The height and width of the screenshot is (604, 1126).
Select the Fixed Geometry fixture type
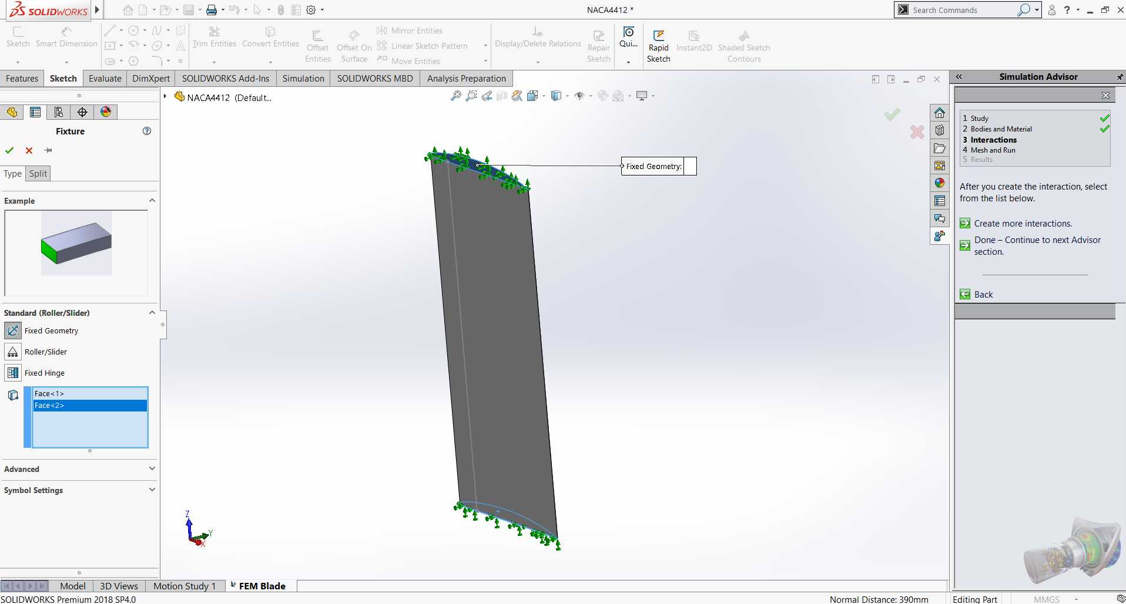coord(13,330)
